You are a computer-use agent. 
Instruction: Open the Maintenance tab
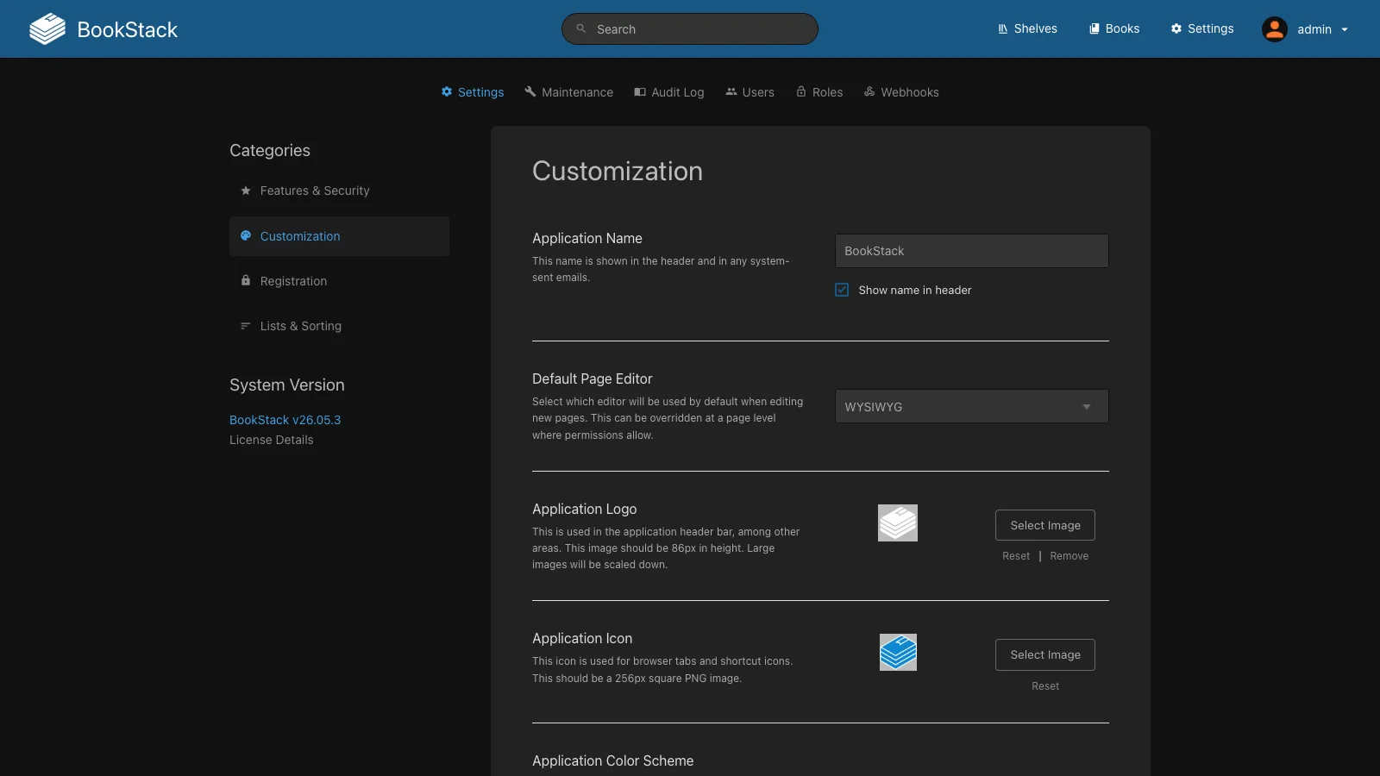[x=577, y=92]
